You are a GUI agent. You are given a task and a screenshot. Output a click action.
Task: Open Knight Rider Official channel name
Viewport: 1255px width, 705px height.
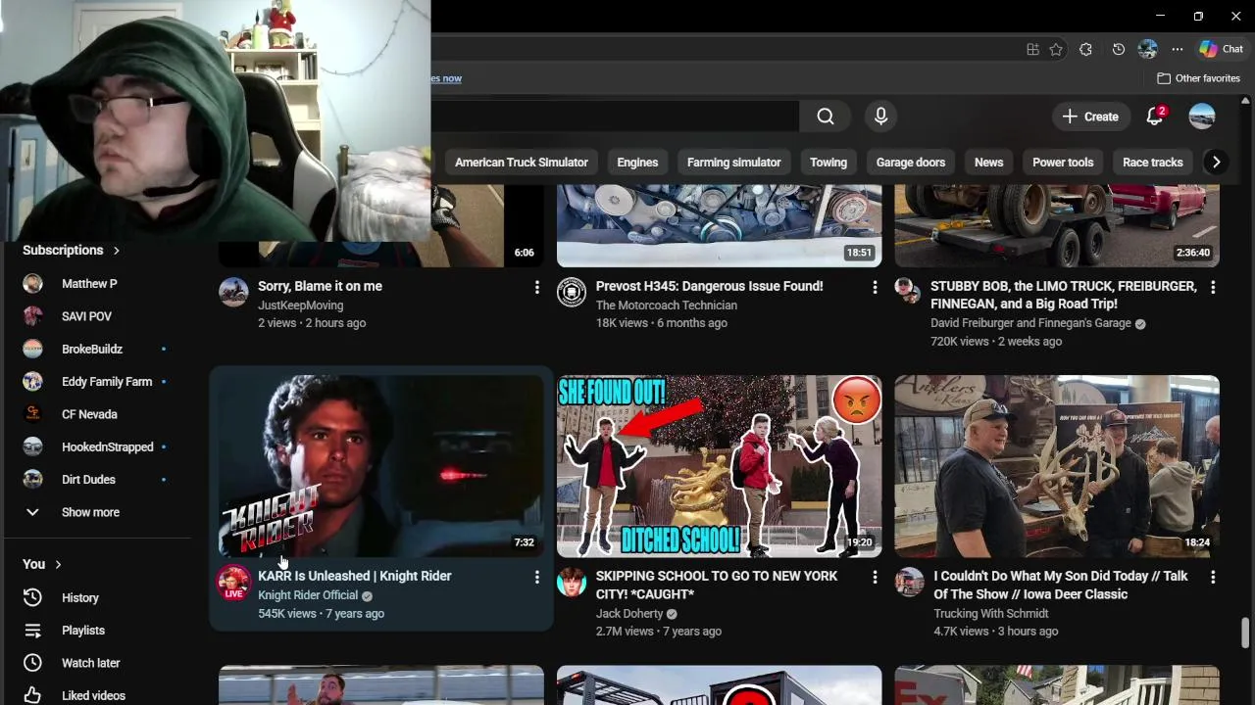pyautogui.click(x=308, y=595)
